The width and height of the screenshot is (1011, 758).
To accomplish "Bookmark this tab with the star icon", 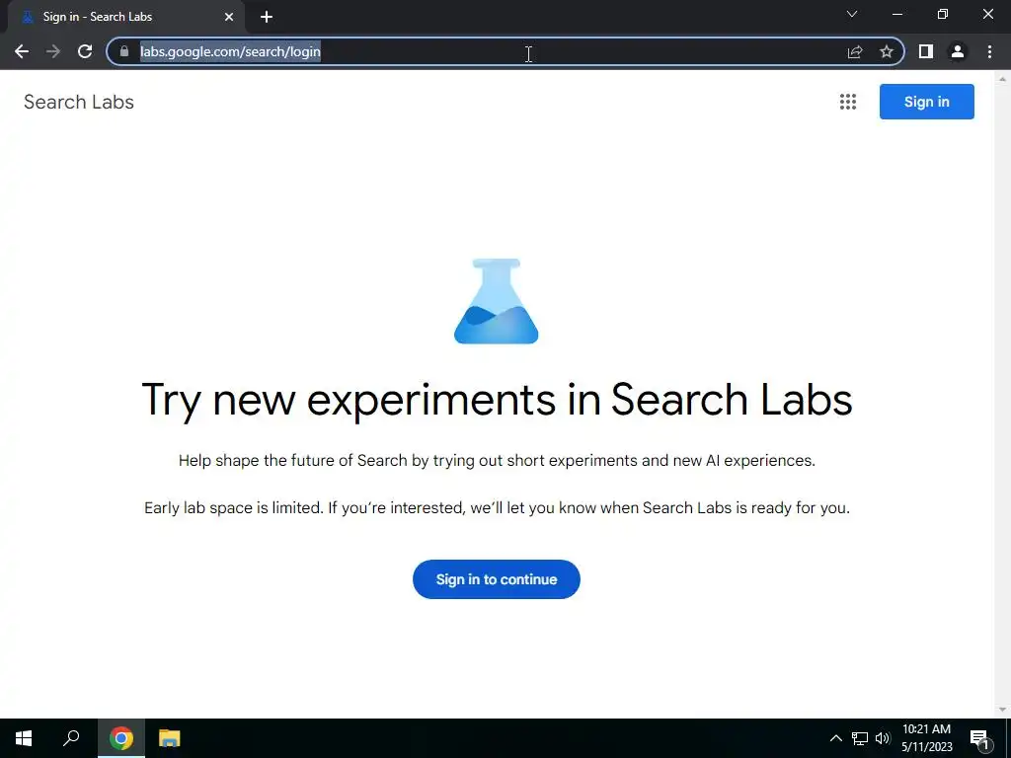I will click(887, 51).
